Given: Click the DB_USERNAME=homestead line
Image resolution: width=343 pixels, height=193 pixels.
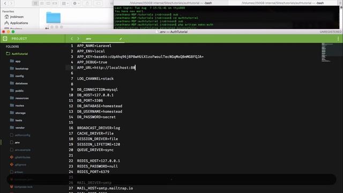Looking at the screenshot, I should [x=100, y=112].
